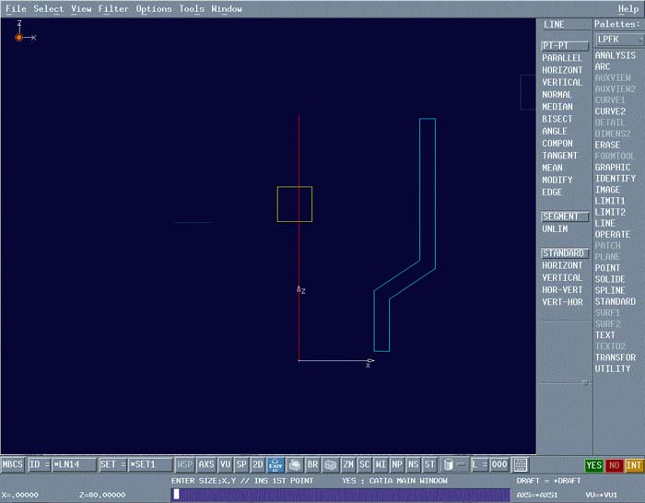The height and width of the screenshot is (503, 645).
Task: Open the View menu
Action: (x=81, y=8)
